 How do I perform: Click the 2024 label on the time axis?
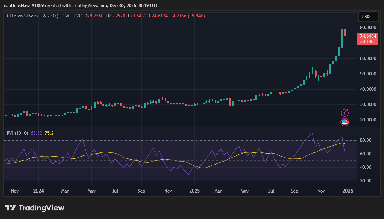pos(38,191)
